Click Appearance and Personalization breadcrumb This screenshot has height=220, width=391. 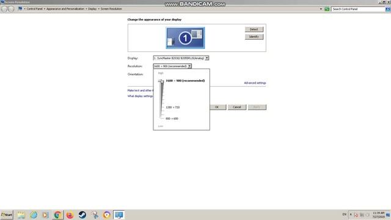click(x=65, y=9)
